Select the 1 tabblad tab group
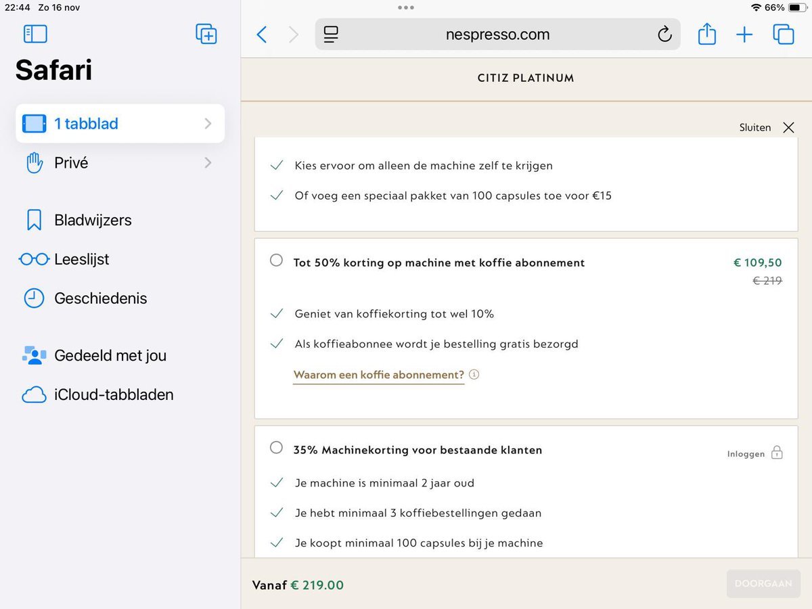812x609 pixels. click(120, 123)
